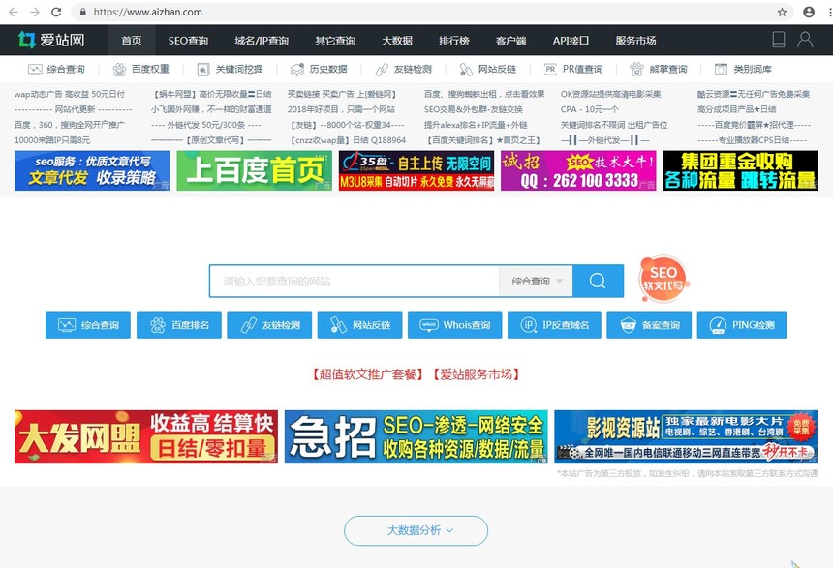
Task: Open 友链检测 in the secondary toolbar
Action: tap(403, 69)
